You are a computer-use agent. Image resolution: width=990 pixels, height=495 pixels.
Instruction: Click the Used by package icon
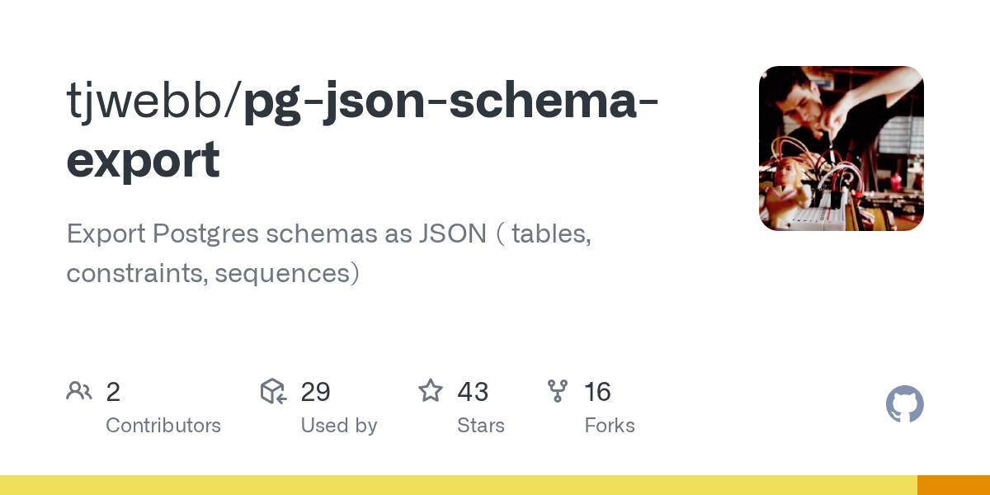pyautogui.click(x=273, y=391)
